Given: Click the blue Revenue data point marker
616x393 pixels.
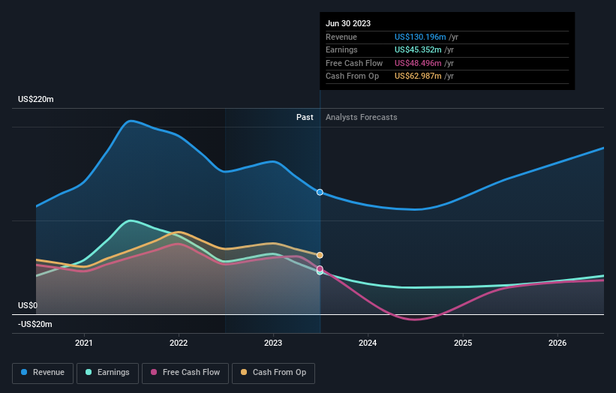Looking at the screenshot, I should pos(320,192).
